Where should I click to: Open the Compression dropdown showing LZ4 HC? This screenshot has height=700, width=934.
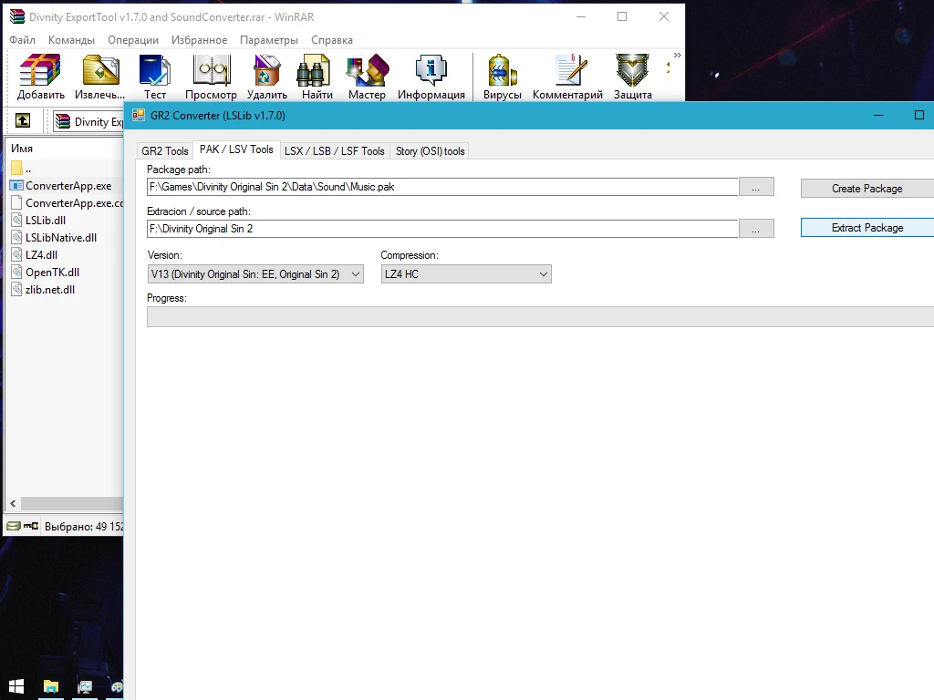pyautogui.click(x=544, y=273)
